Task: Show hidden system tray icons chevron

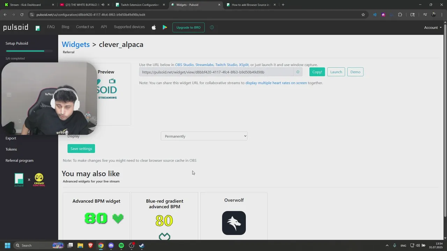Action: [x=387, y=245]
